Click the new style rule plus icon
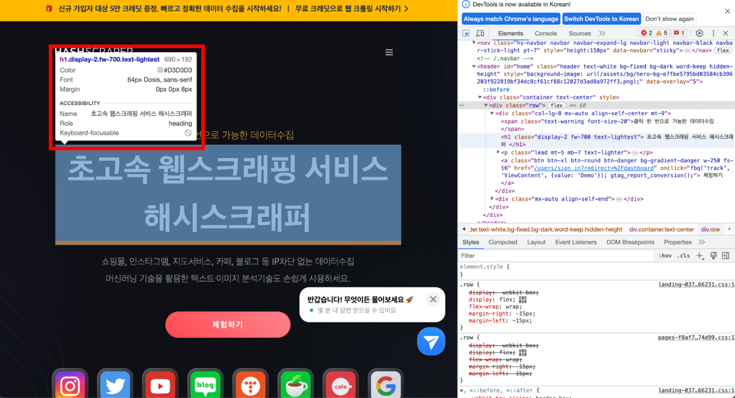This screenshot has width=735, height=398. point(699,256)
